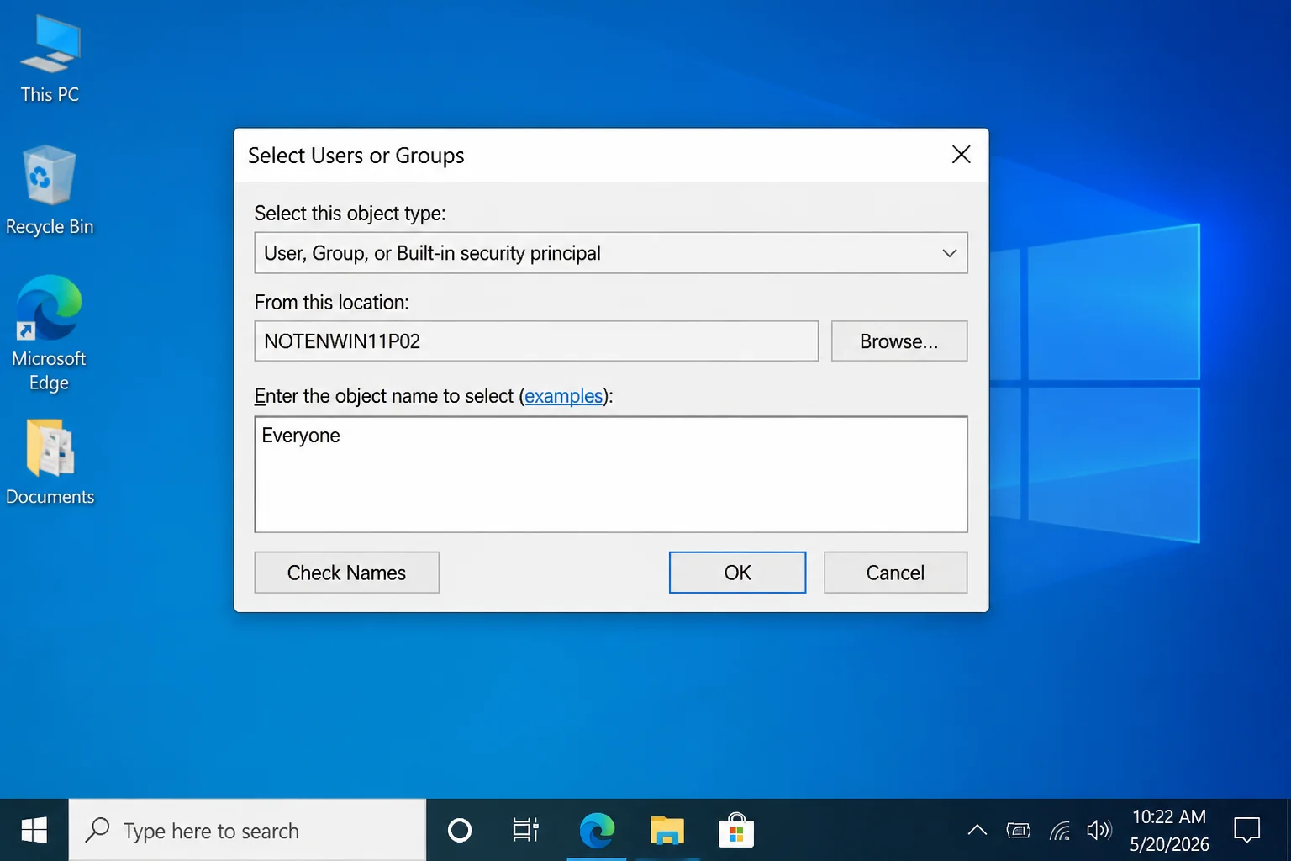Click the taskbar search magnifier icon
Image resolution: width=1291 pixels, height=861 pixels.
(x=97, y=830)
